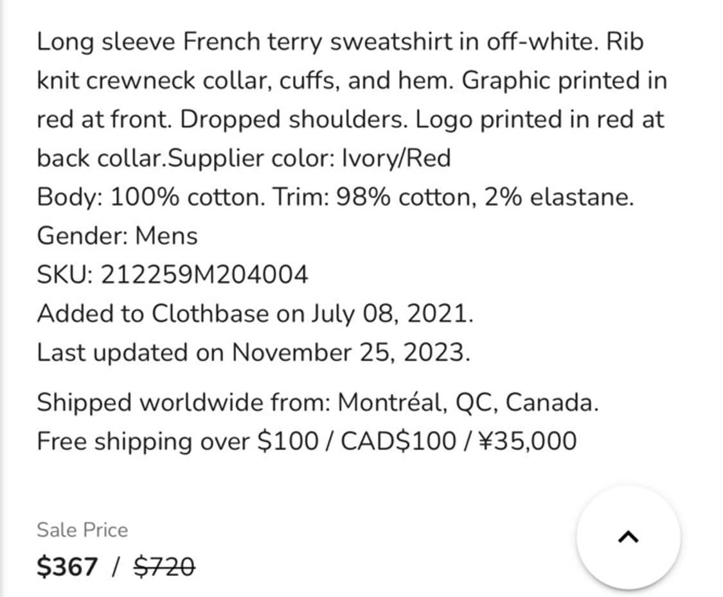Image resolution: width=723 pixels, height=597 pixels.
Task: Click the Last updated November 25, 2023 line
Action: [x=253, y=352]
